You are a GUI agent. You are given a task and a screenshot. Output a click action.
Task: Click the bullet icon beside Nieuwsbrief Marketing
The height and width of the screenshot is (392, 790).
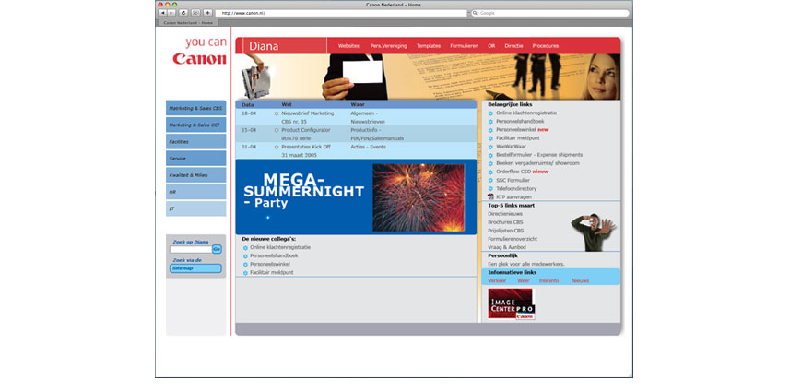point(277,113)
